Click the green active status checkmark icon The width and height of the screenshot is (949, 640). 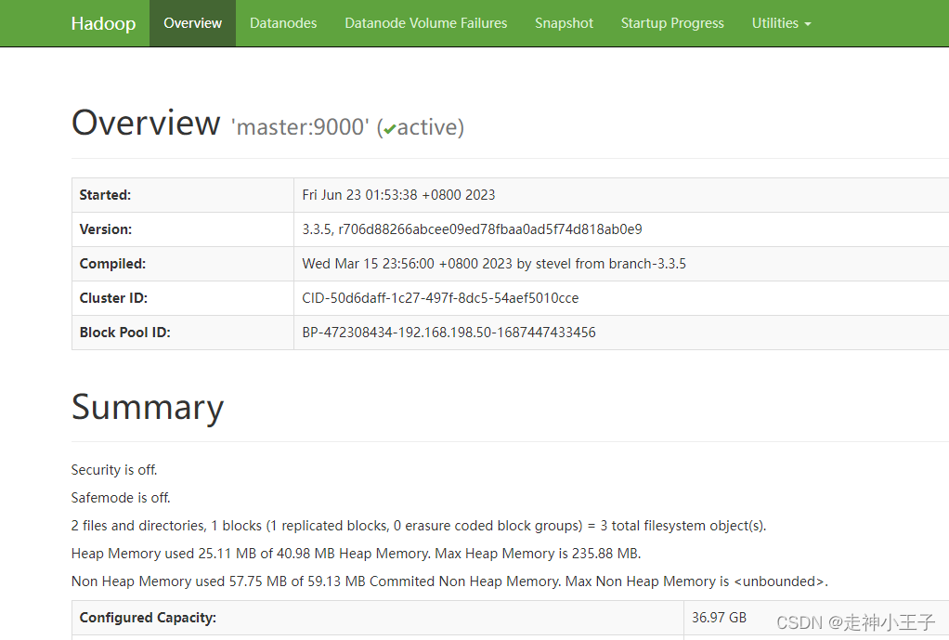click(x=390, y=128)
